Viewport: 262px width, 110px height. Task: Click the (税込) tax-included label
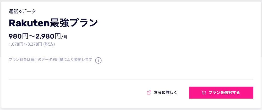pyautogui.click(x=49, y=44)
